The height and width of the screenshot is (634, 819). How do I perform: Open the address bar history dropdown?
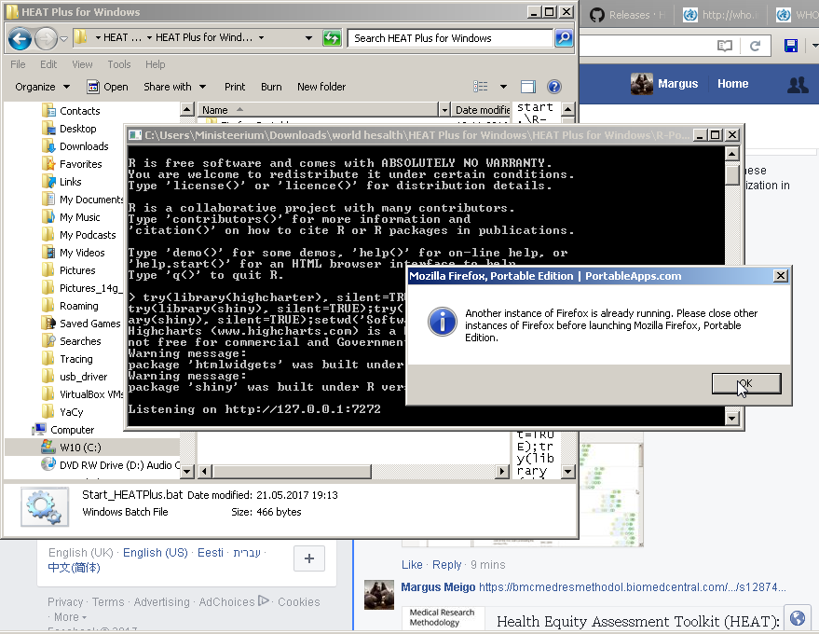[308, 38]
